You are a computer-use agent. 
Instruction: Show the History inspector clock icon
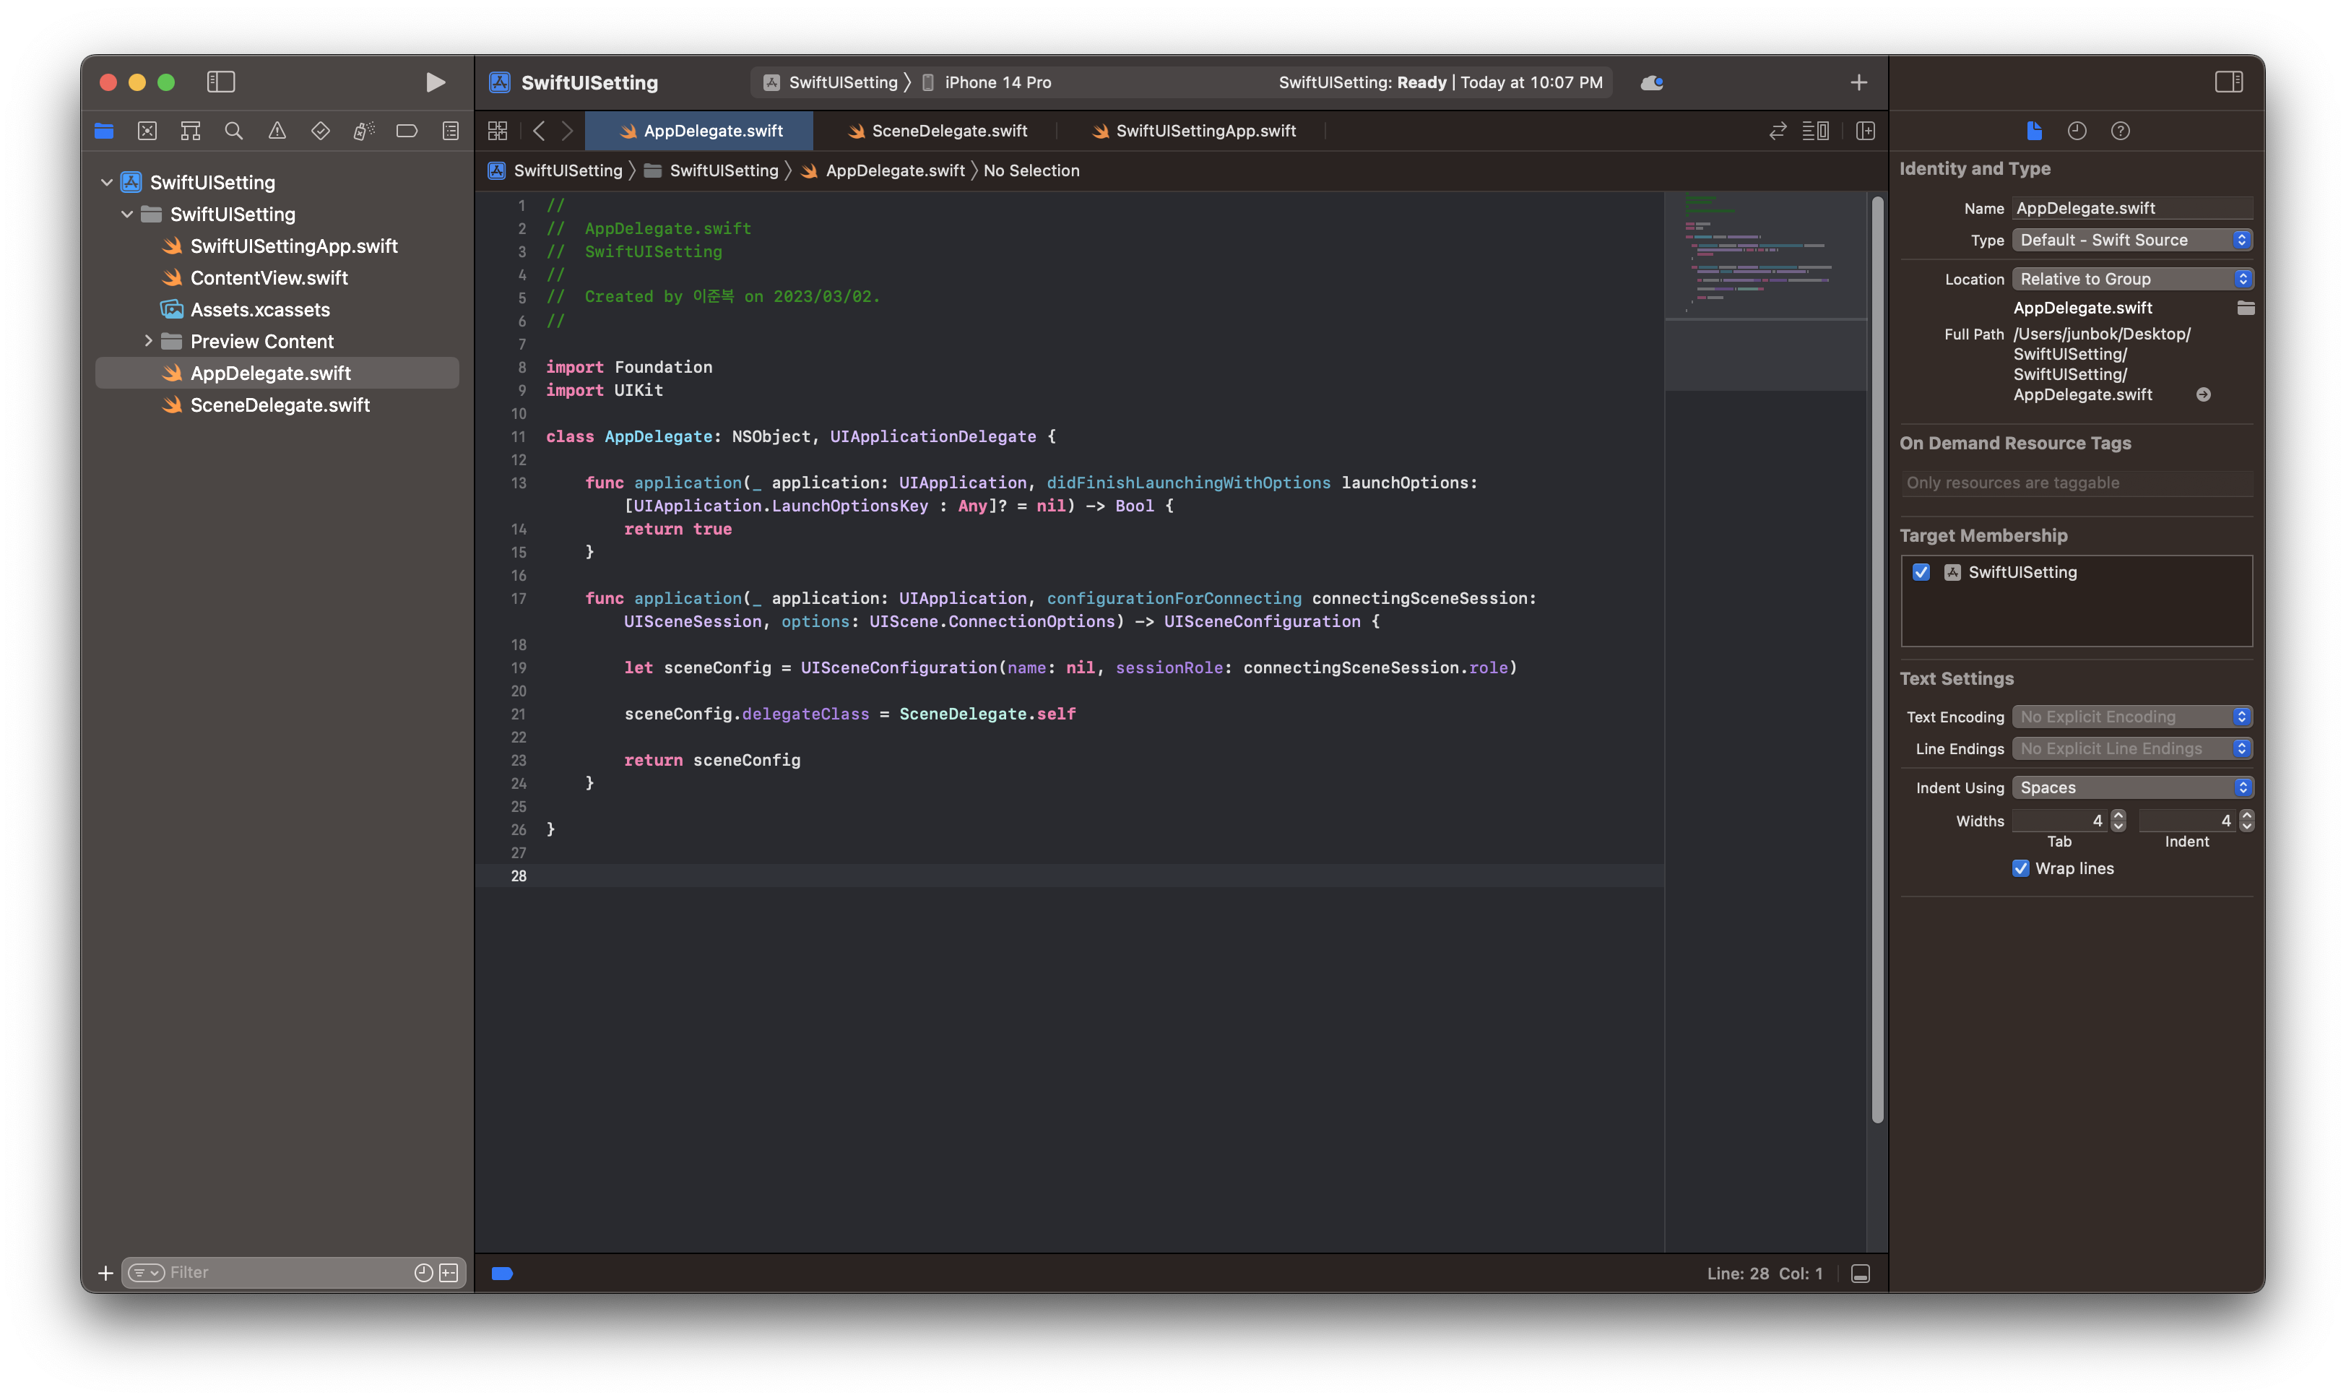point(2076,131)
